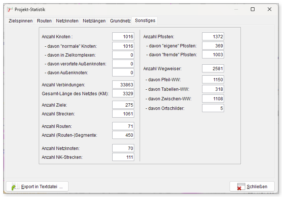This screenshot has height=197, width=282.
Task: Click the Anzahl (Routen-)Segmente field 450
Action: [123, 135]
